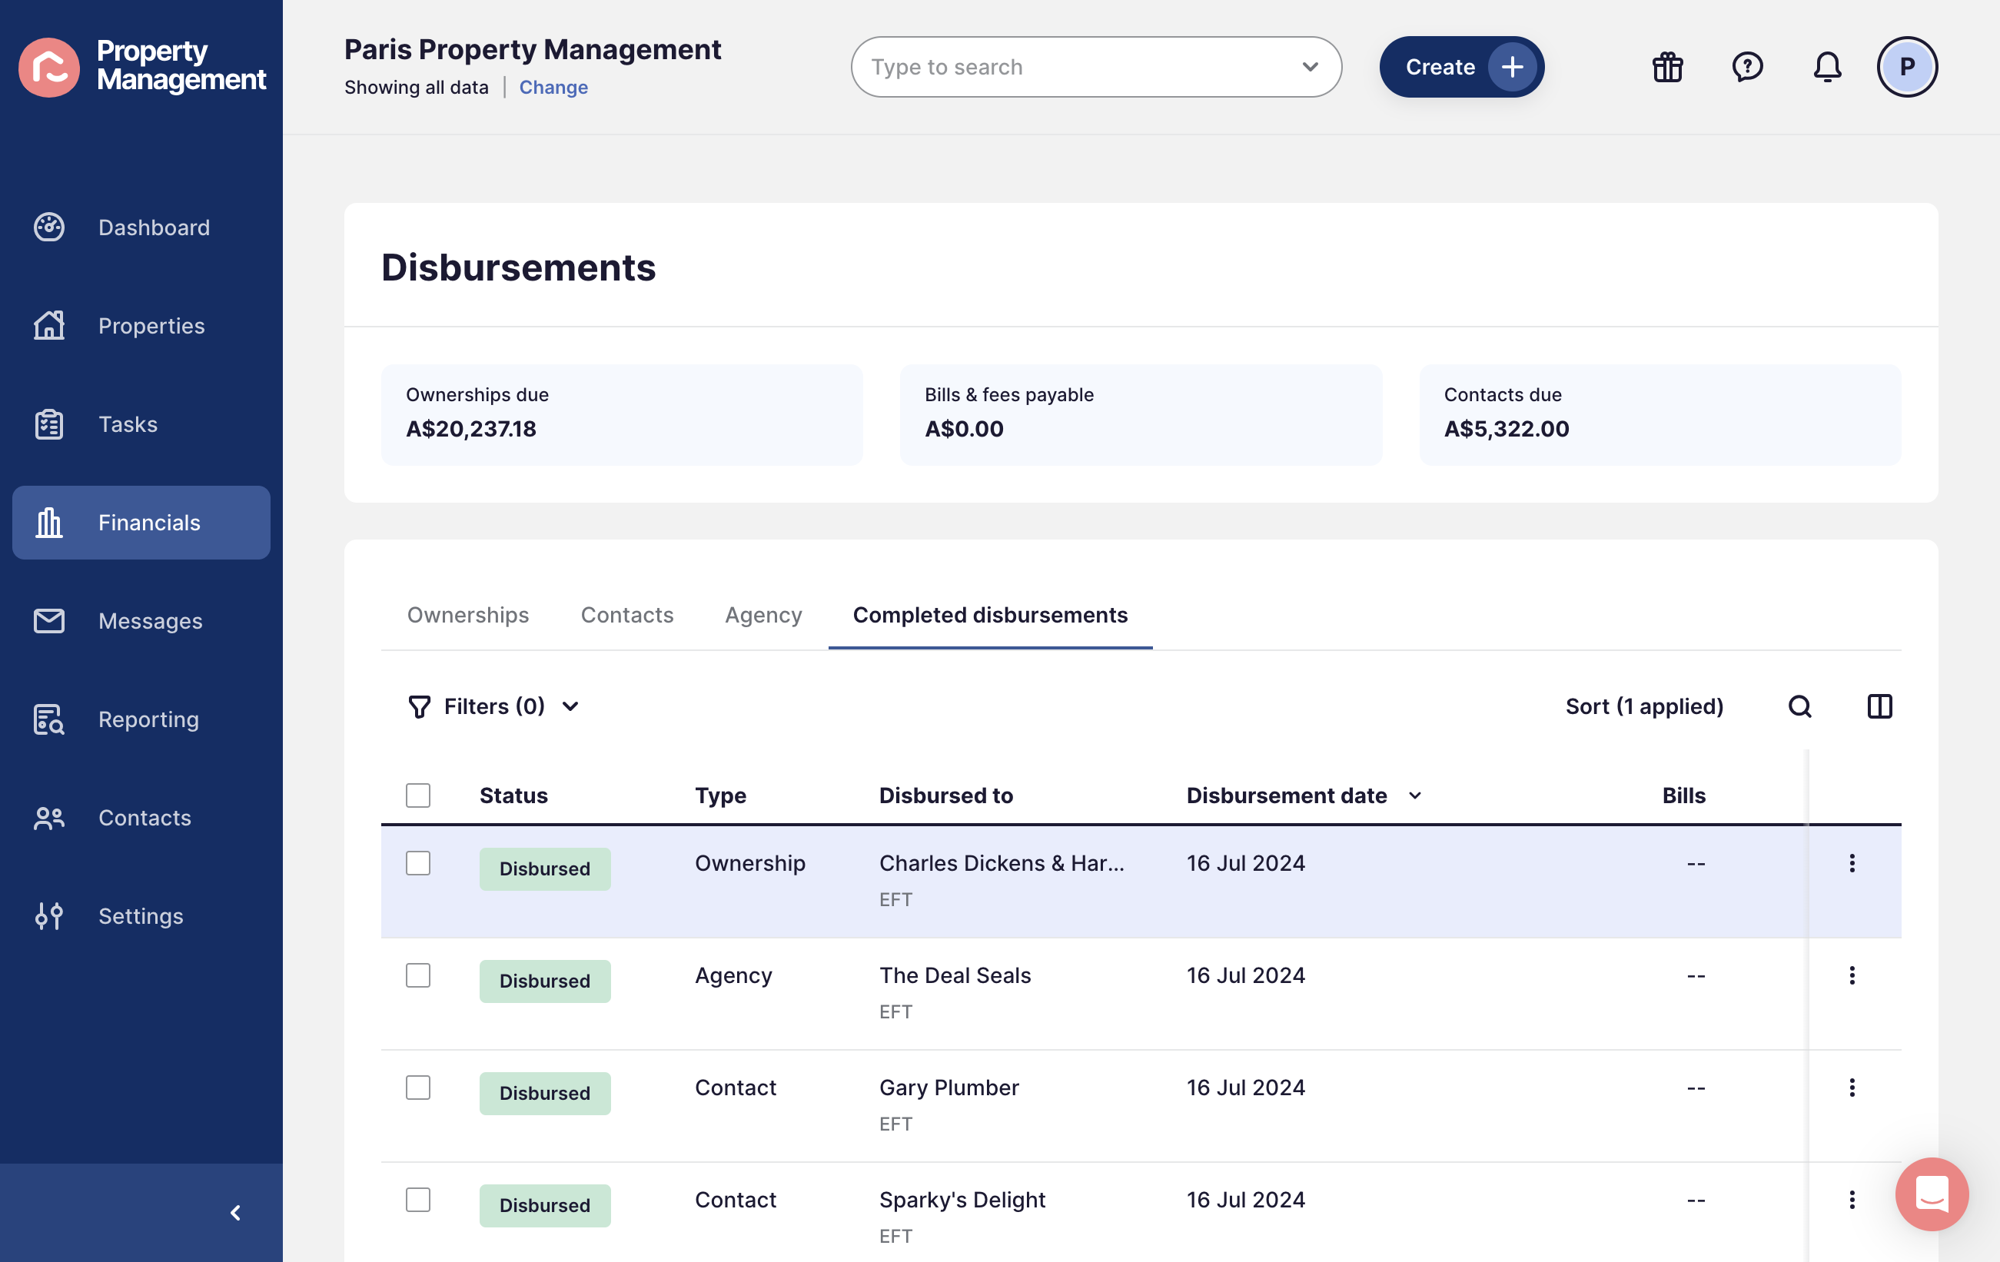Click the Contacts people icon
The width and height of the screenshot is (2000, 1262).
[x=49, y=818]
